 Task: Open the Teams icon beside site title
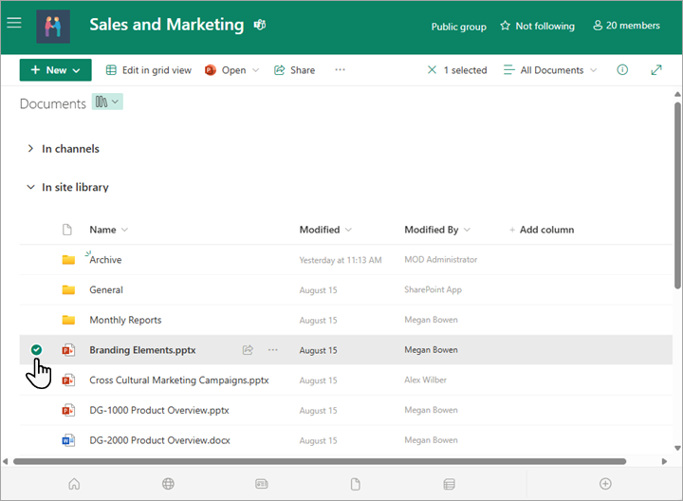260,26
